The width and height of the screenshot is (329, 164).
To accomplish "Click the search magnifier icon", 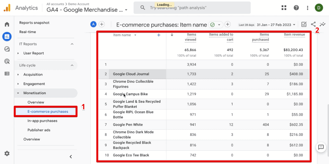I will coord(143,8).
